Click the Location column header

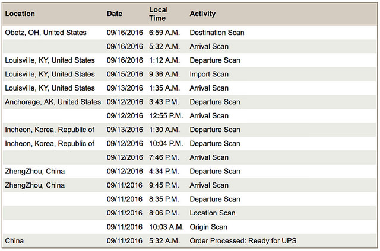20,14
